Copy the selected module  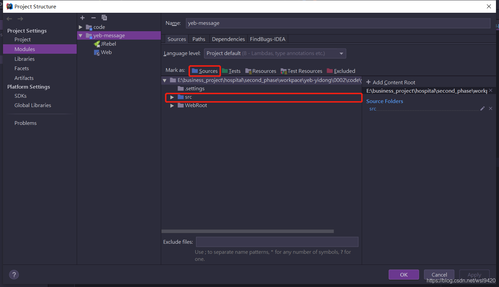tap(104, 18)
